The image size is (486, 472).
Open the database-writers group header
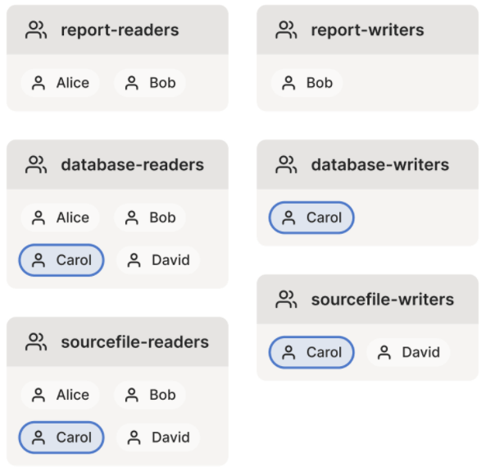click(x=368, y=164)
